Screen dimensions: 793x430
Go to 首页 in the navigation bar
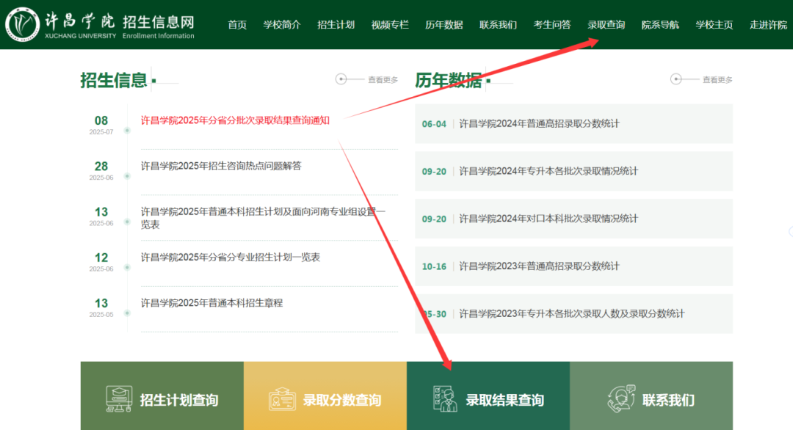coord(237,25)
